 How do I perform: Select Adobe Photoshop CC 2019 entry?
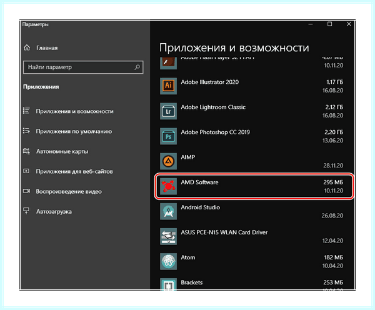[215, 132]
